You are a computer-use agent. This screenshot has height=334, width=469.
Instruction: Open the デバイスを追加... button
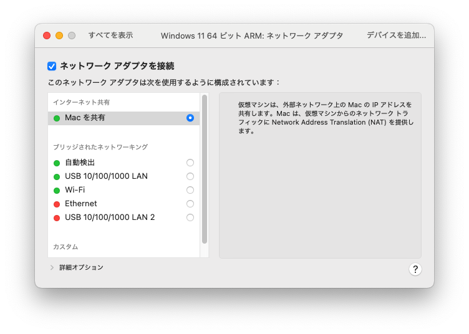pyautogui.click(x=396, y=36)
